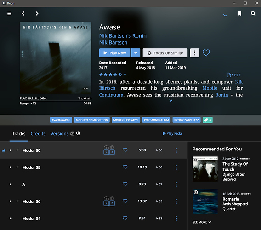Set album star rating
Image resolution: width=261 pixels, height=230 pixels.
click(111, 75)
